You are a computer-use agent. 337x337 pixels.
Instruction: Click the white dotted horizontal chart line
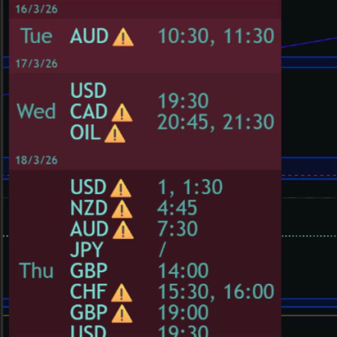click(x=309, y=236)
